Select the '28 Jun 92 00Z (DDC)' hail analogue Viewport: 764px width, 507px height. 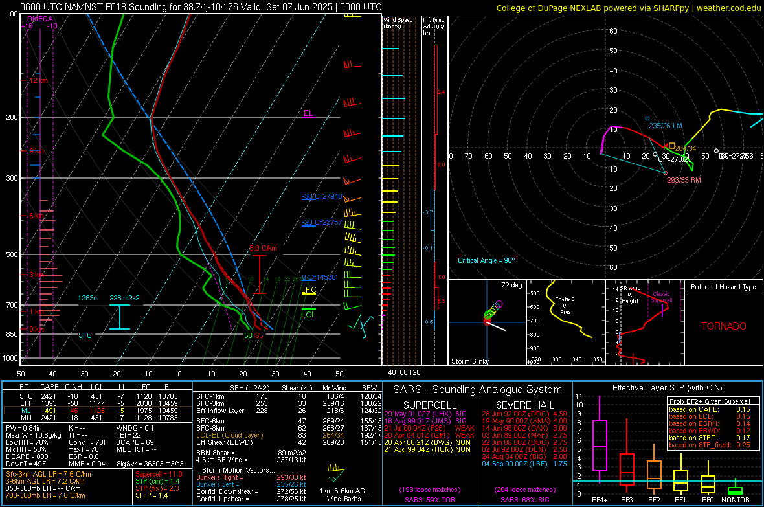click(524, 414)
